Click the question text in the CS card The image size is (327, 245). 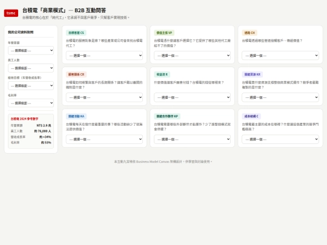tap(104, 43)
